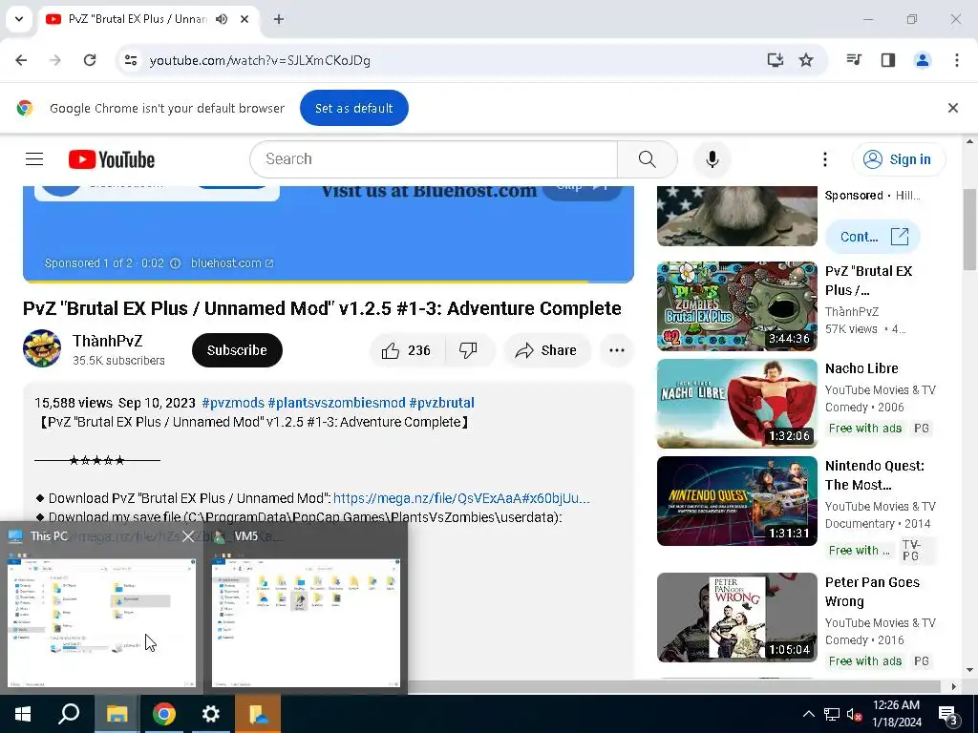Viewport: 978px width, 733px height.
Task: Close This PC preview window
Action: pyautogui.click(x=188, y=536)
